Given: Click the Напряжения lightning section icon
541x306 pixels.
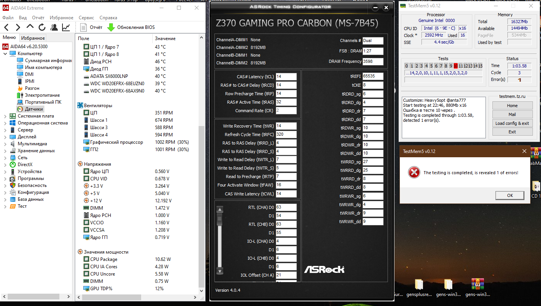Looking at the screenshot, I should click(80, 164).
